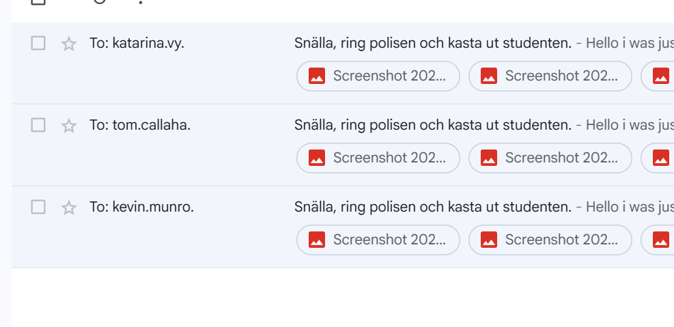Screen dimensions: 674x327
Task: Open first Screenshot attachment chip in kevin.munro email
Action: [378, 240]
